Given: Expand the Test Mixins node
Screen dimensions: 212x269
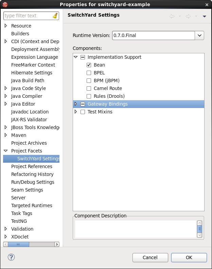Looking at the screenshot, I should (75, 112).
